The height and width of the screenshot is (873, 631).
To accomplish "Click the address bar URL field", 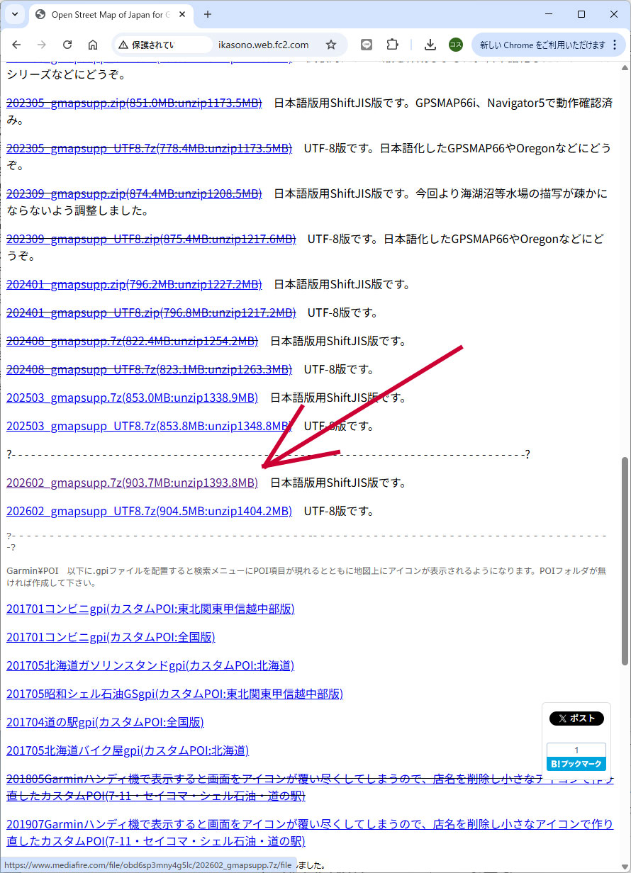I will [262, 45].
